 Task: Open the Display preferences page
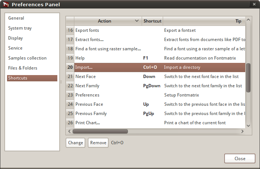(16, 38)
